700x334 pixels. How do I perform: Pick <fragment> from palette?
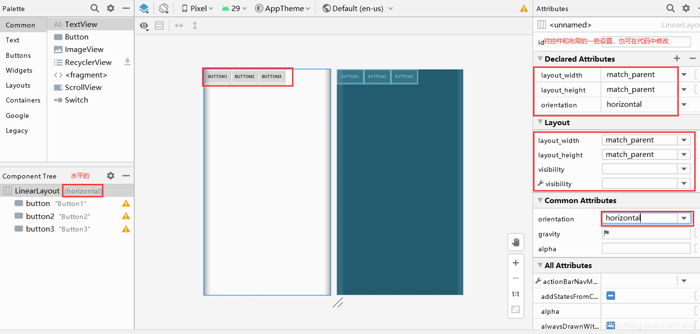[90, 75]
